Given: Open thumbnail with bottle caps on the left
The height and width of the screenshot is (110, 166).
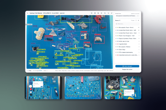Looking at the screenshot, I should coord(43,88).
